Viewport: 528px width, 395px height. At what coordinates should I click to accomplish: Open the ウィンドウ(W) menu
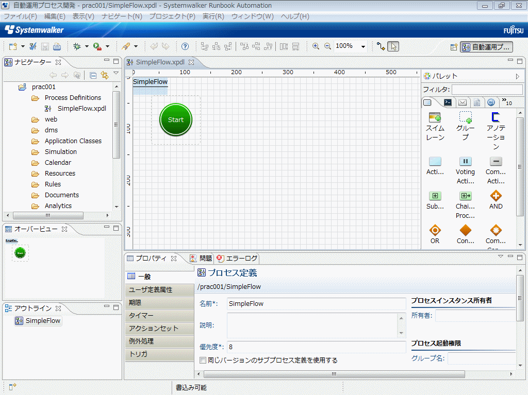coord(253,16)
